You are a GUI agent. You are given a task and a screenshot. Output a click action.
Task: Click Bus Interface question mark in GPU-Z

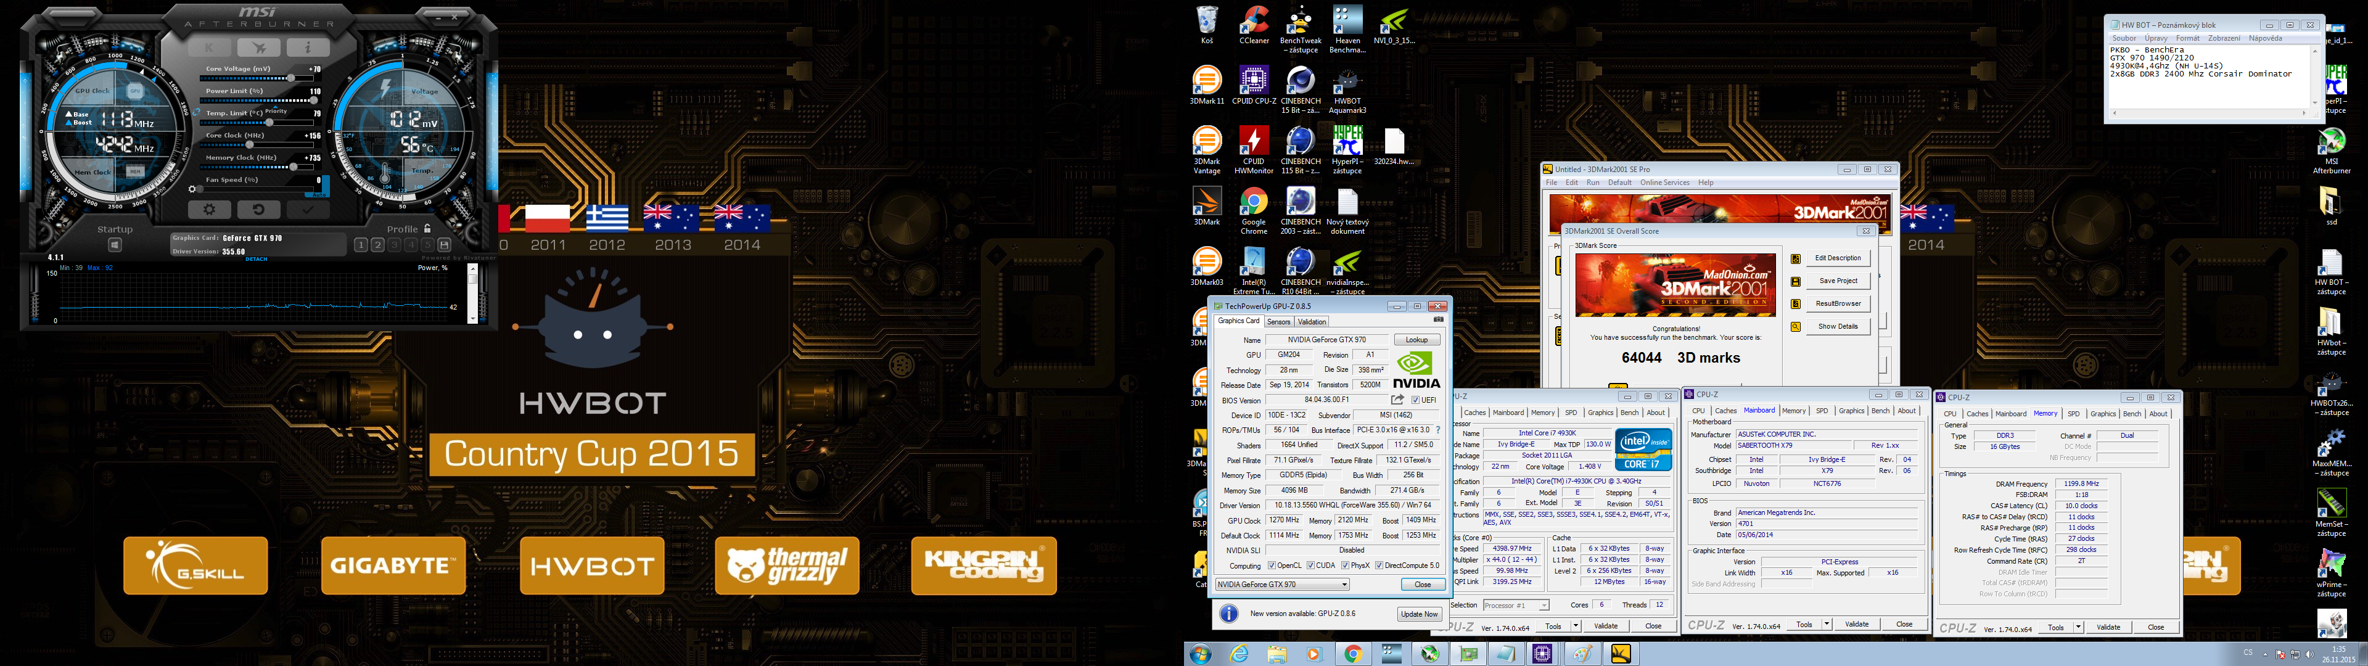pyautogui.click(x=1437, y=430)
